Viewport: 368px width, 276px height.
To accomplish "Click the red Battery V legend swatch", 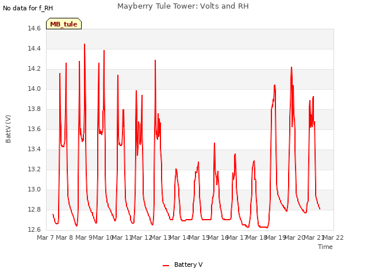I will coord(166,266).
